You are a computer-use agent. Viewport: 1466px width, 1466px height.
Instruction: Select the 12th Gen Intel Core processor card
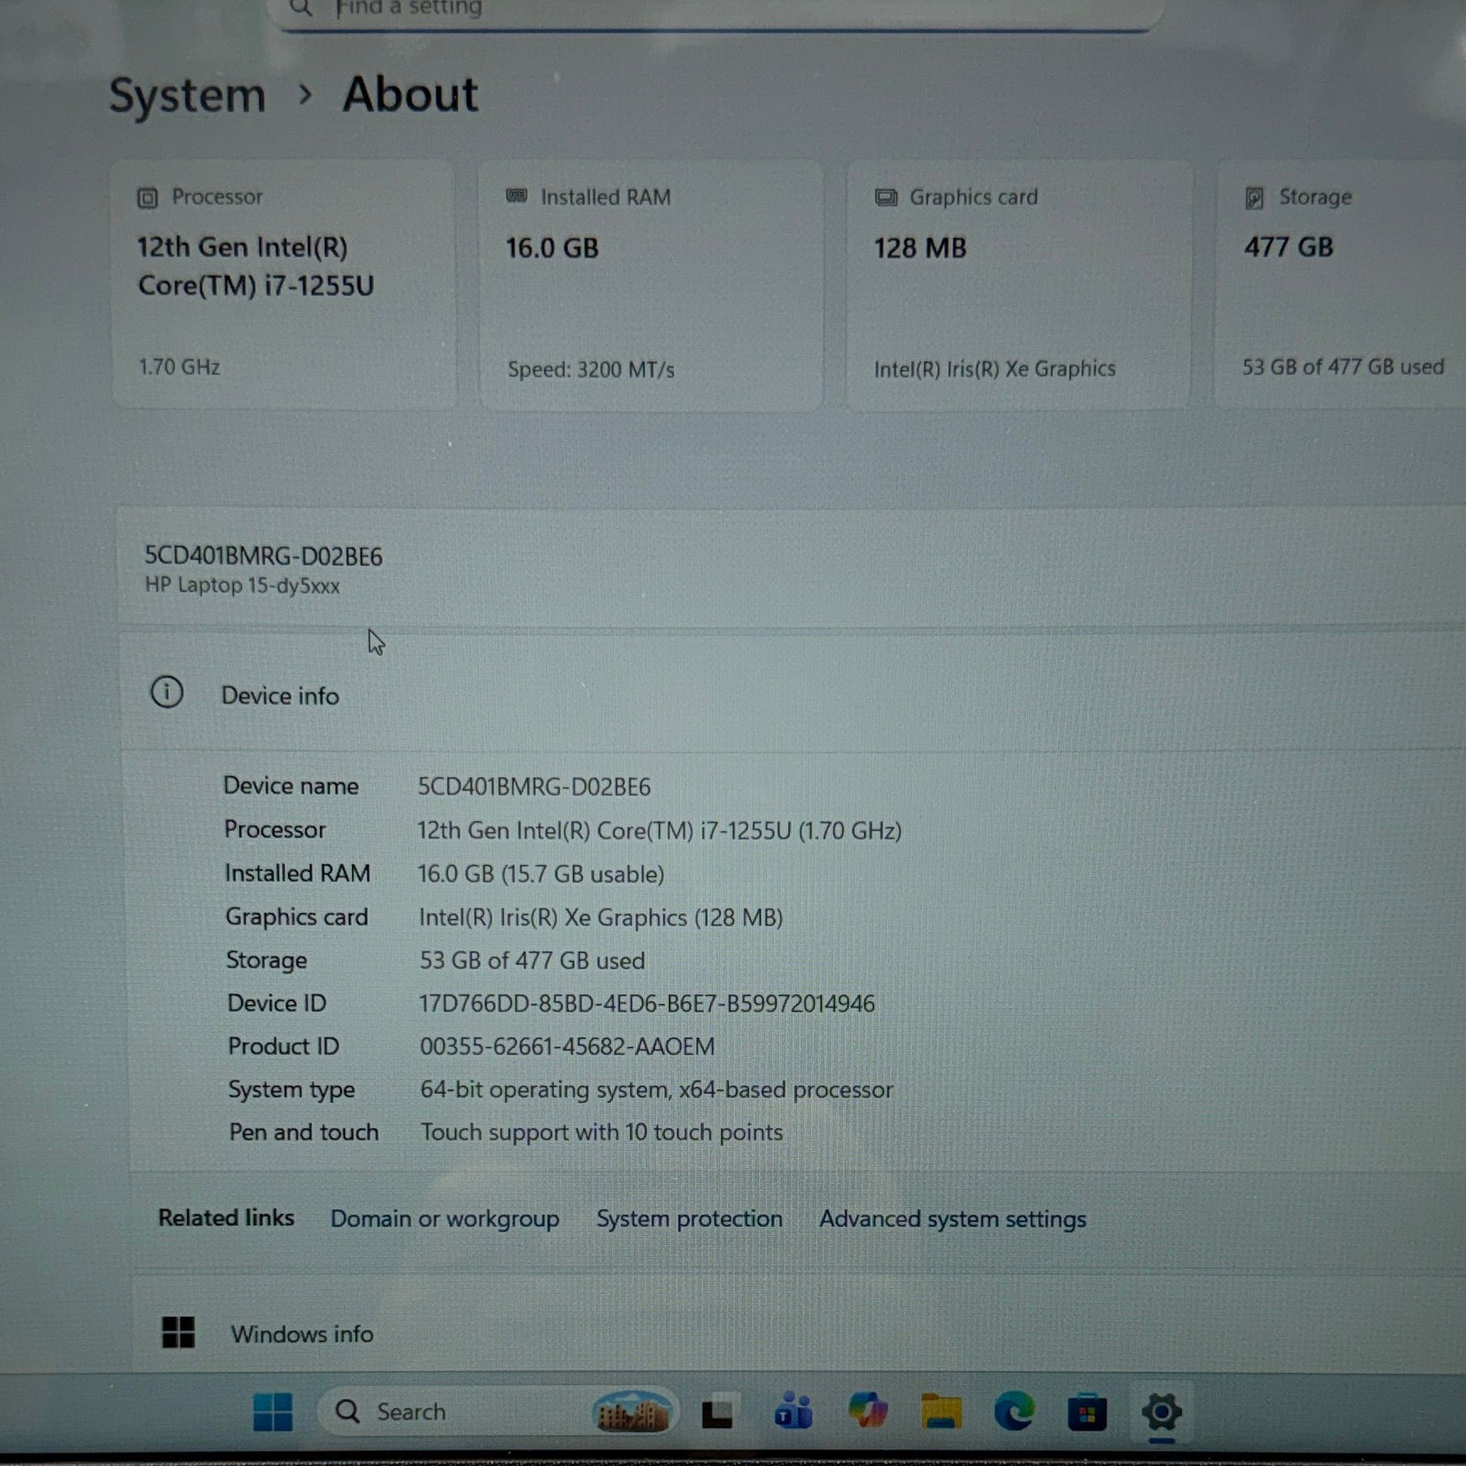(x=284, y=285)
